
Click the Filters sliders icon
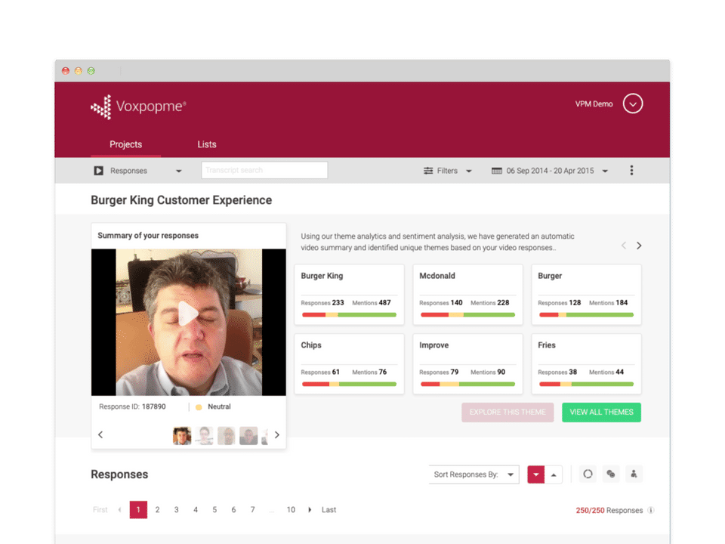[428, 171]
